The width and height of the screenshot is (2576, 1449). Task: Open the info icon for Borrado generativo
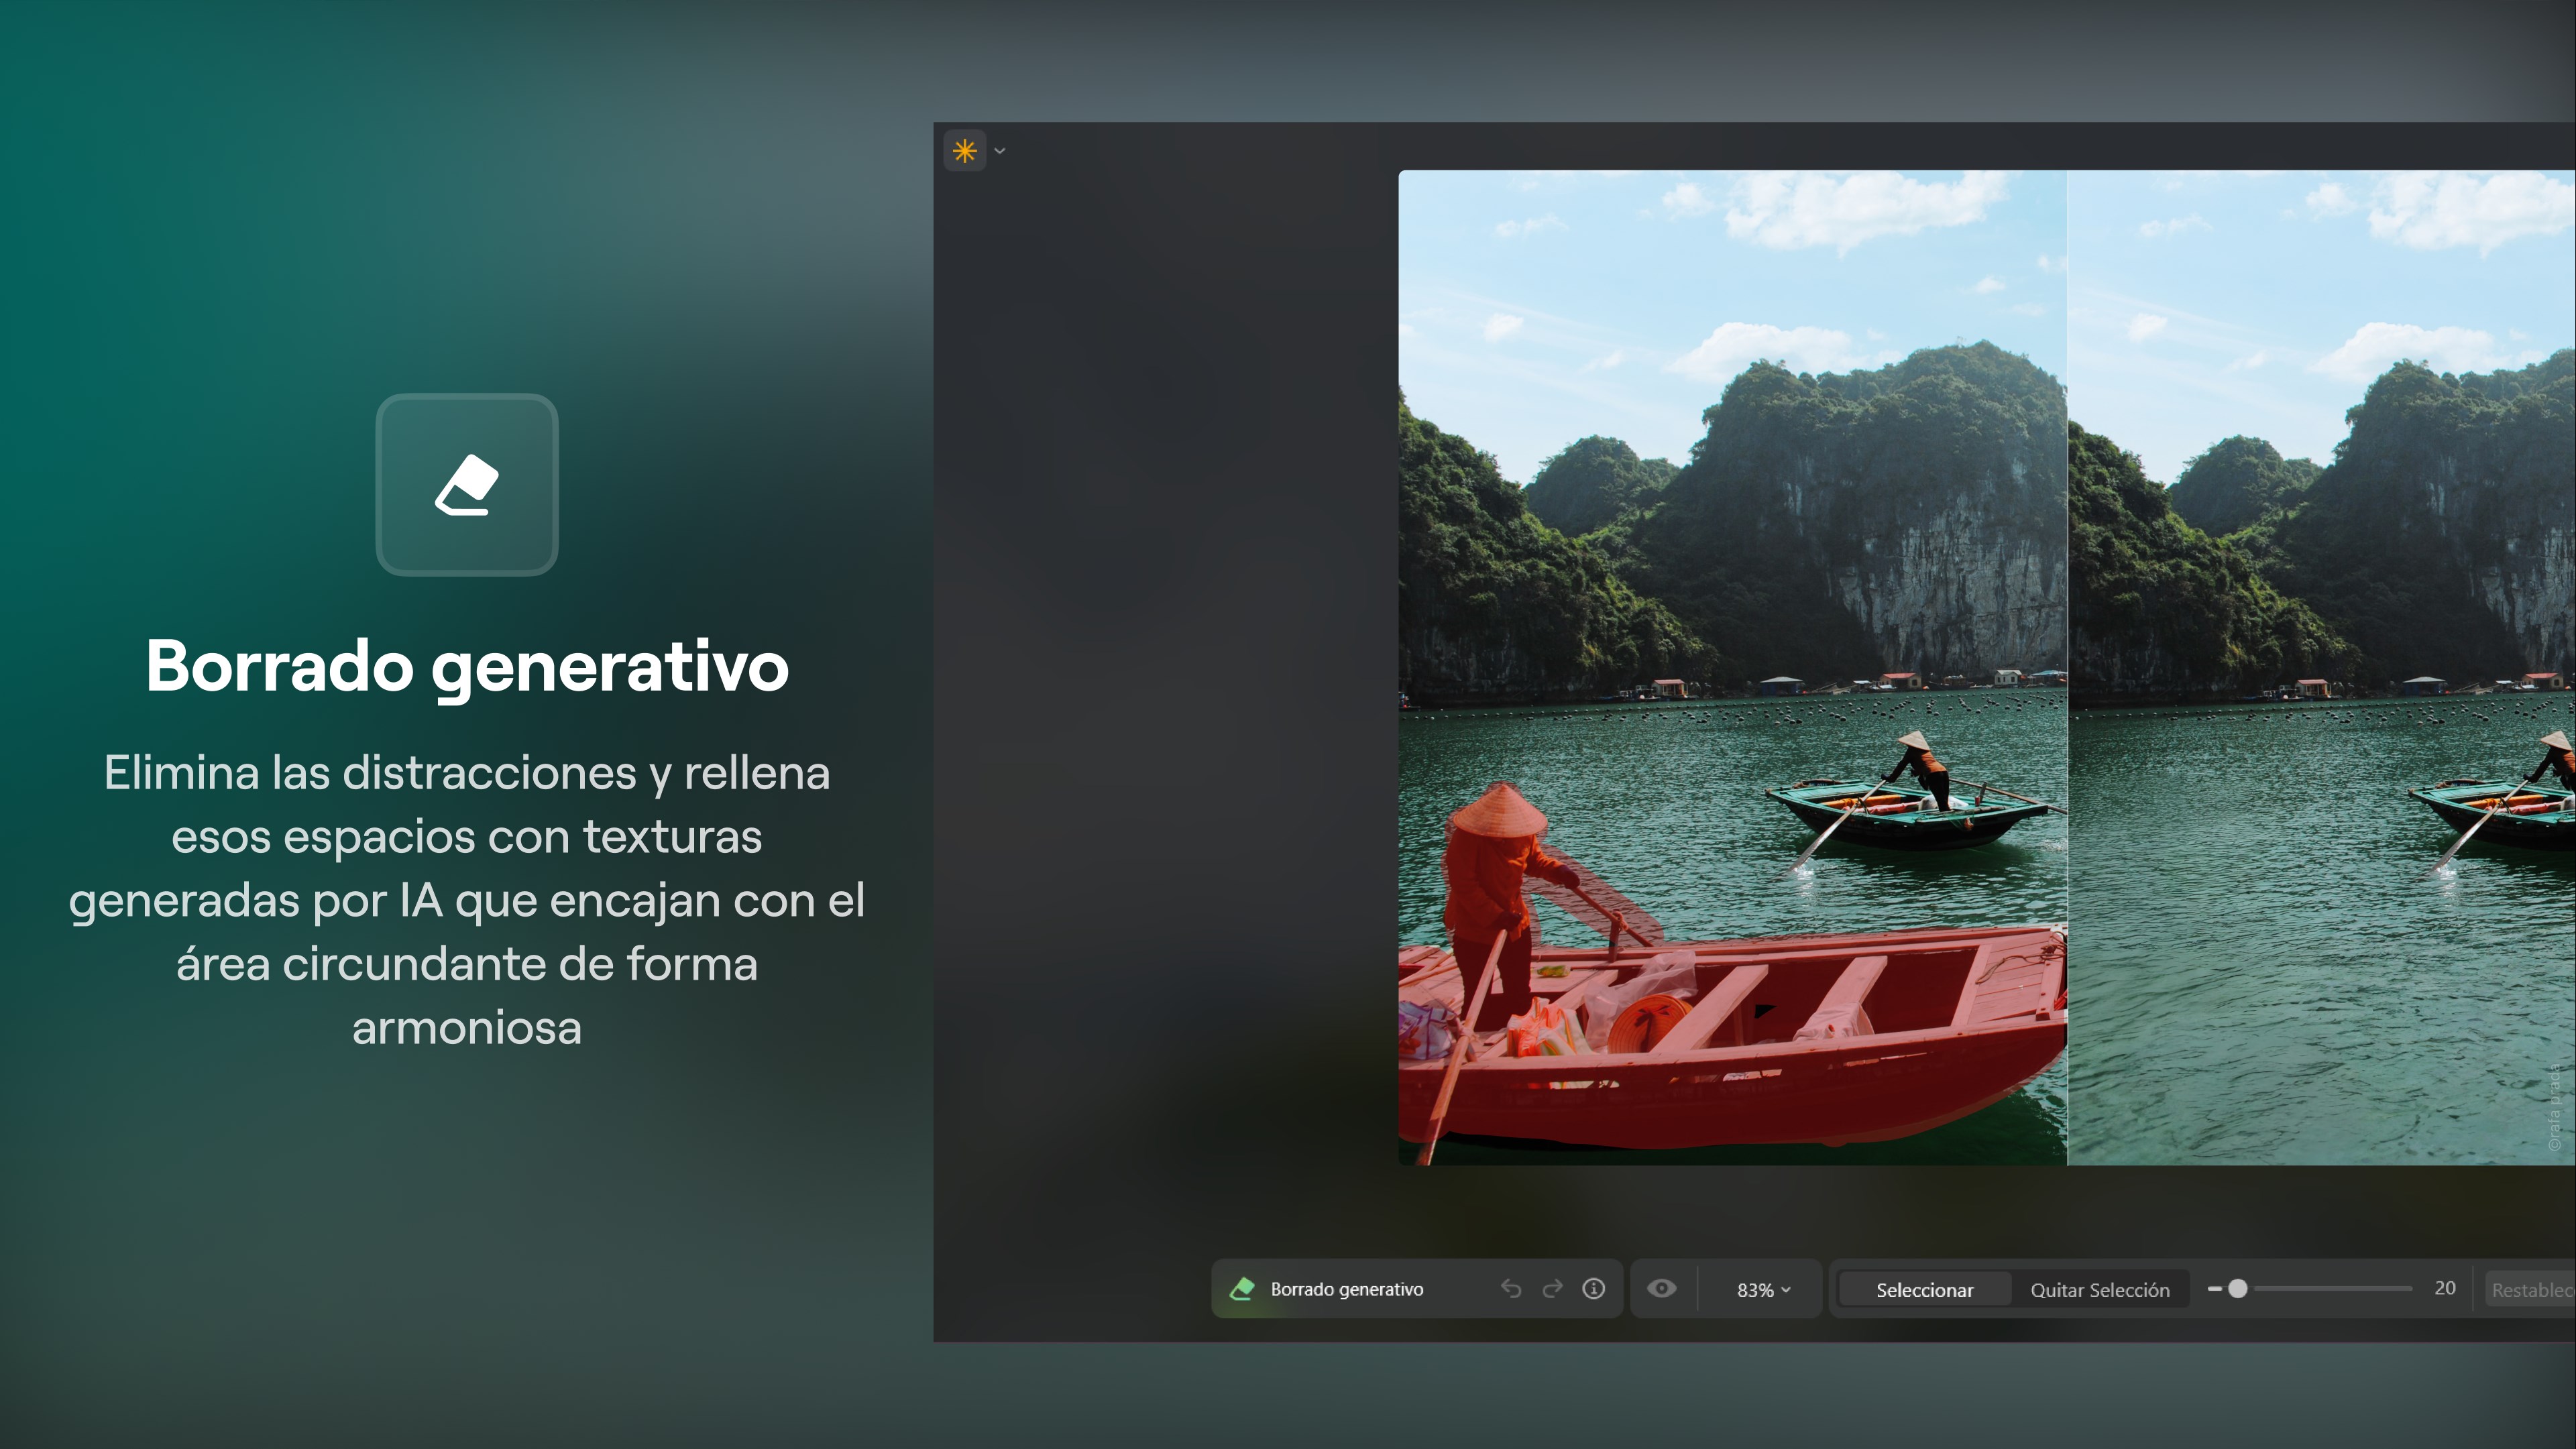(1594, 1289)
